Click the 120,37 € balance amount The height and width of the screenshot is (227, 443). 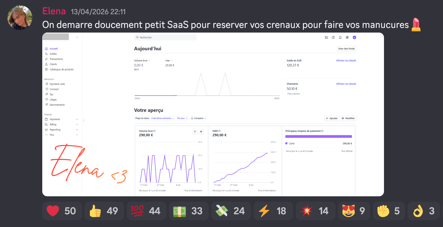(293, 65)
